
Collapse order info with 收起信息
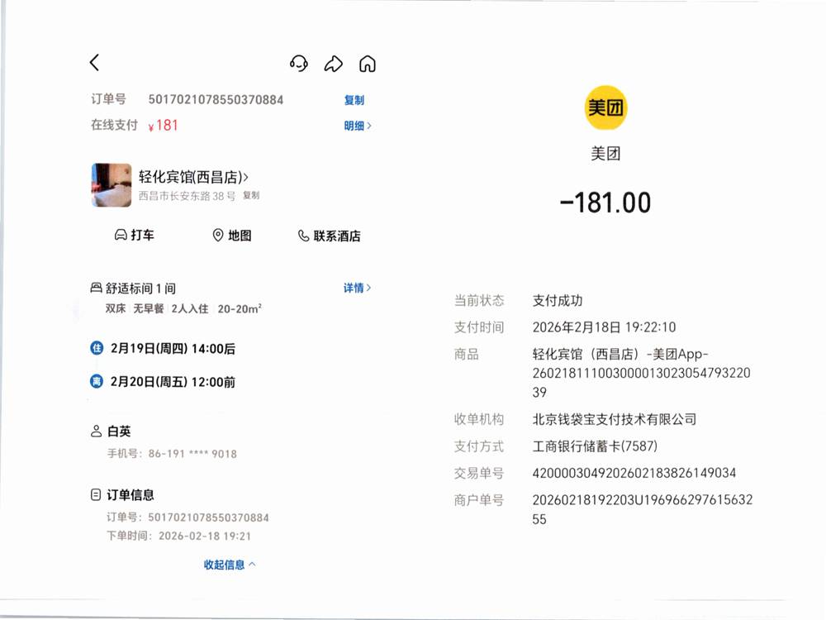coord(230,565)
